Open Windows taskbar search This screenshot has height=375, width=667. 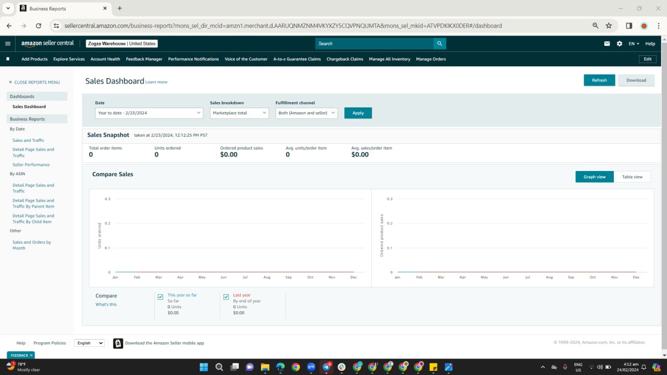pyautogui.click(x=219, y=367)
